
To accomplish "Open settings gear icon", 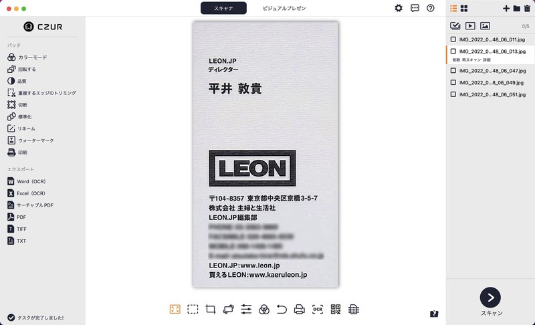I will (x=398, y=8).
